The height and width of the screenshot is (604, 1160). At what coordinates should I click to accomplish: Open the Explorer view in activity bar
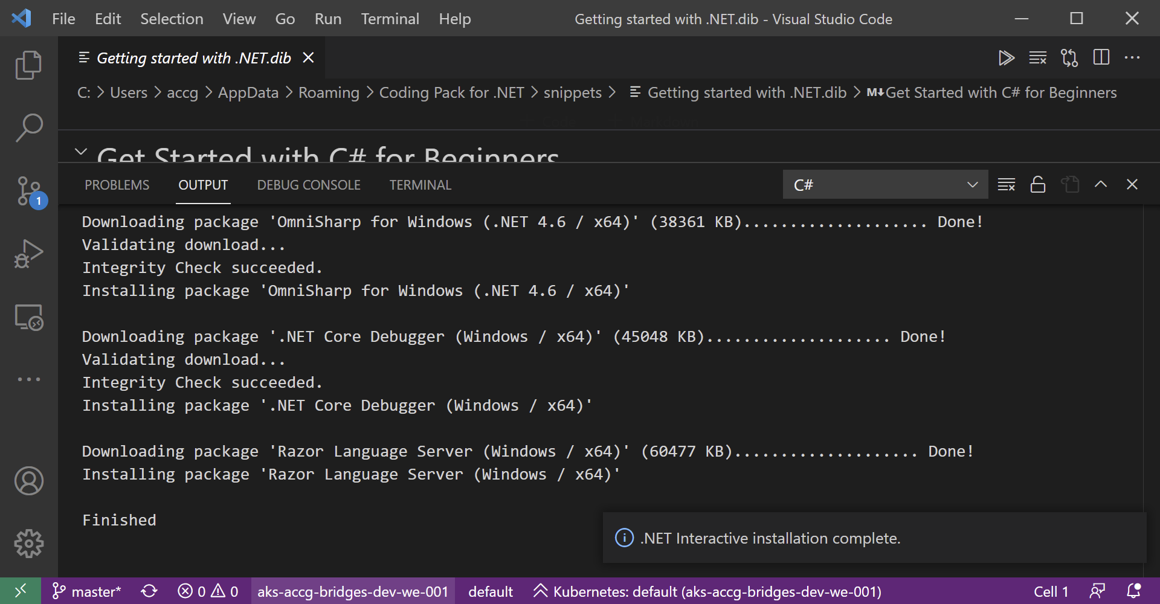coord(28,65)
